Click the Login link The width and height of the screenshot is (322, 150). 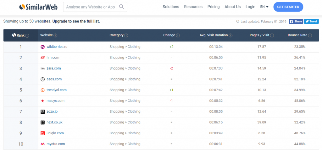click(x=250, y=7)
